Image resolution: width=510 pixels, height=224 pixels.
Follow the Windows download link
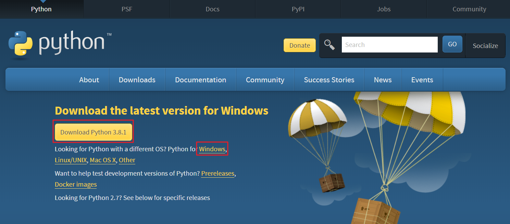coord(212,149)
